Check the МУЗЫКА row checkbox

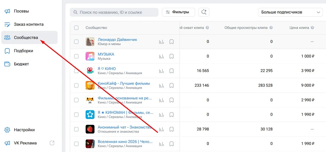76,56
